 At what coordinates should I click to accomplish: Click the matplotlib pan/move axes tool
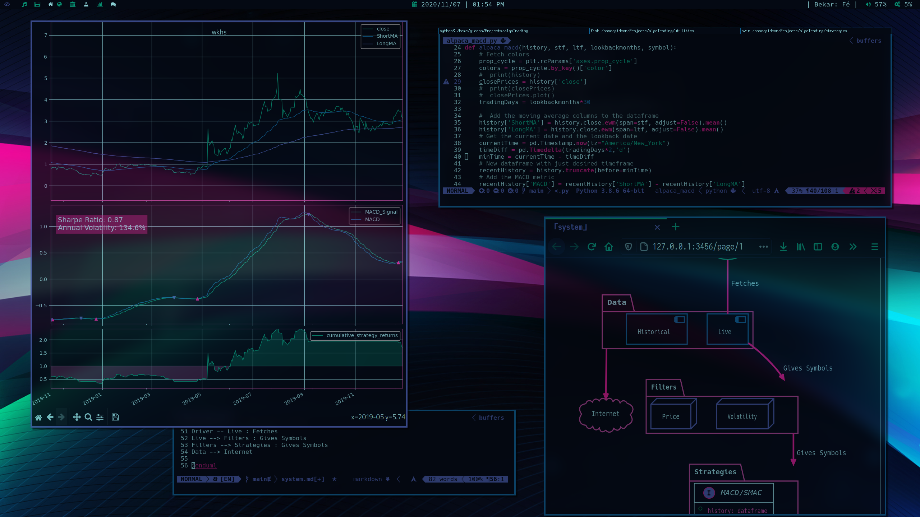tap(77, 417)
